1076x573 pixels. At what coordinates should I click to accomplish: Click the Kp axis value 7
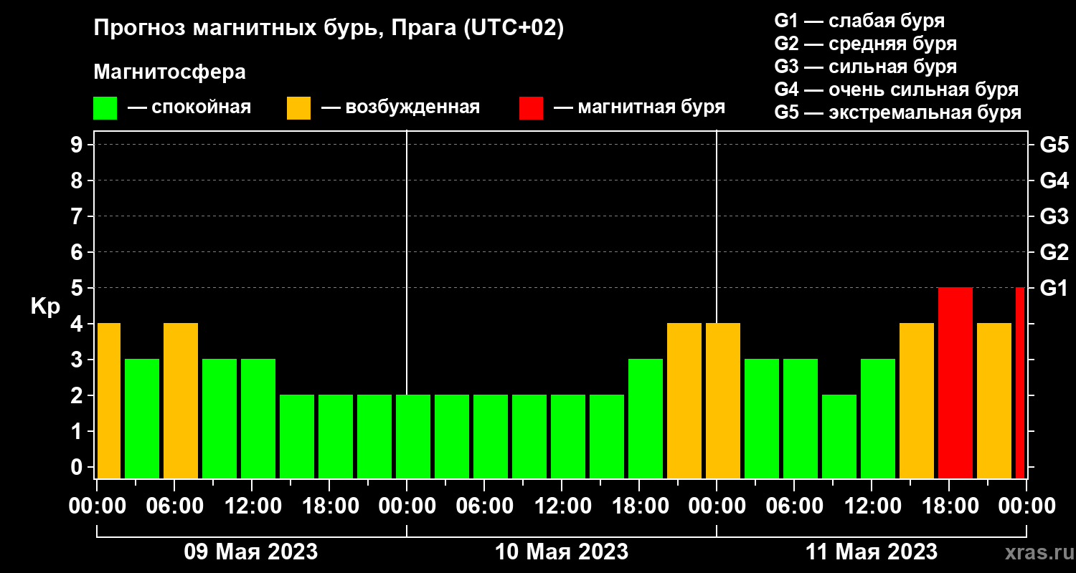pos(78,216)
